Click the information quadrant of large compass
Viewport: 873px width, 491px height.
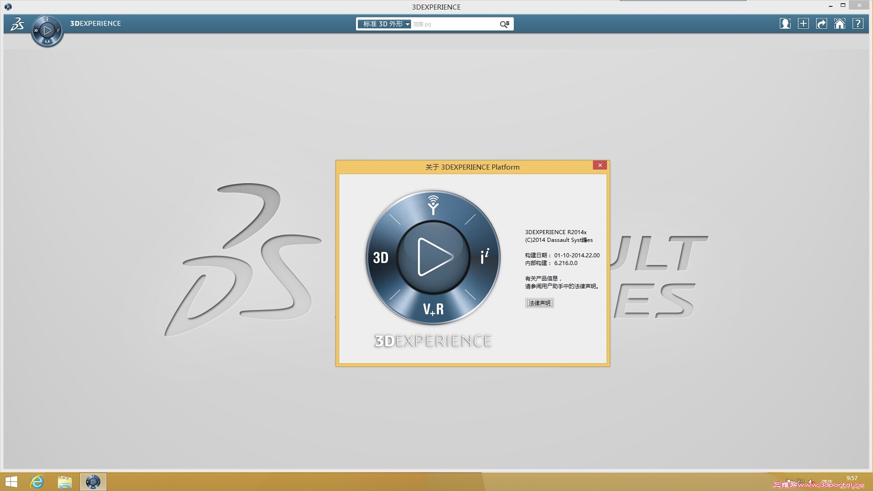point(485,257)
